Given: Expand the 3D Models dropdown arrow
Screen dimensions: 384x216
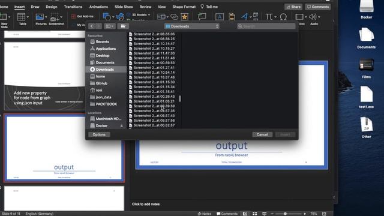Looking at the screenshot, I should tap(149, 15).
